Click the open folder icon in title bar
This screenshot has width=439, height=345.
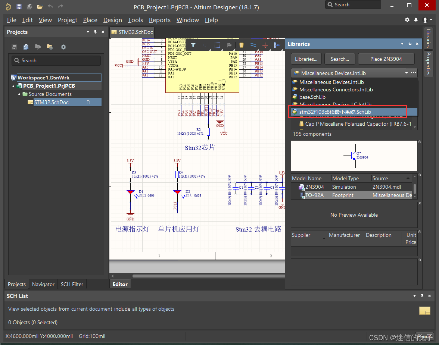pyautogui.click(x=40, y=7)
